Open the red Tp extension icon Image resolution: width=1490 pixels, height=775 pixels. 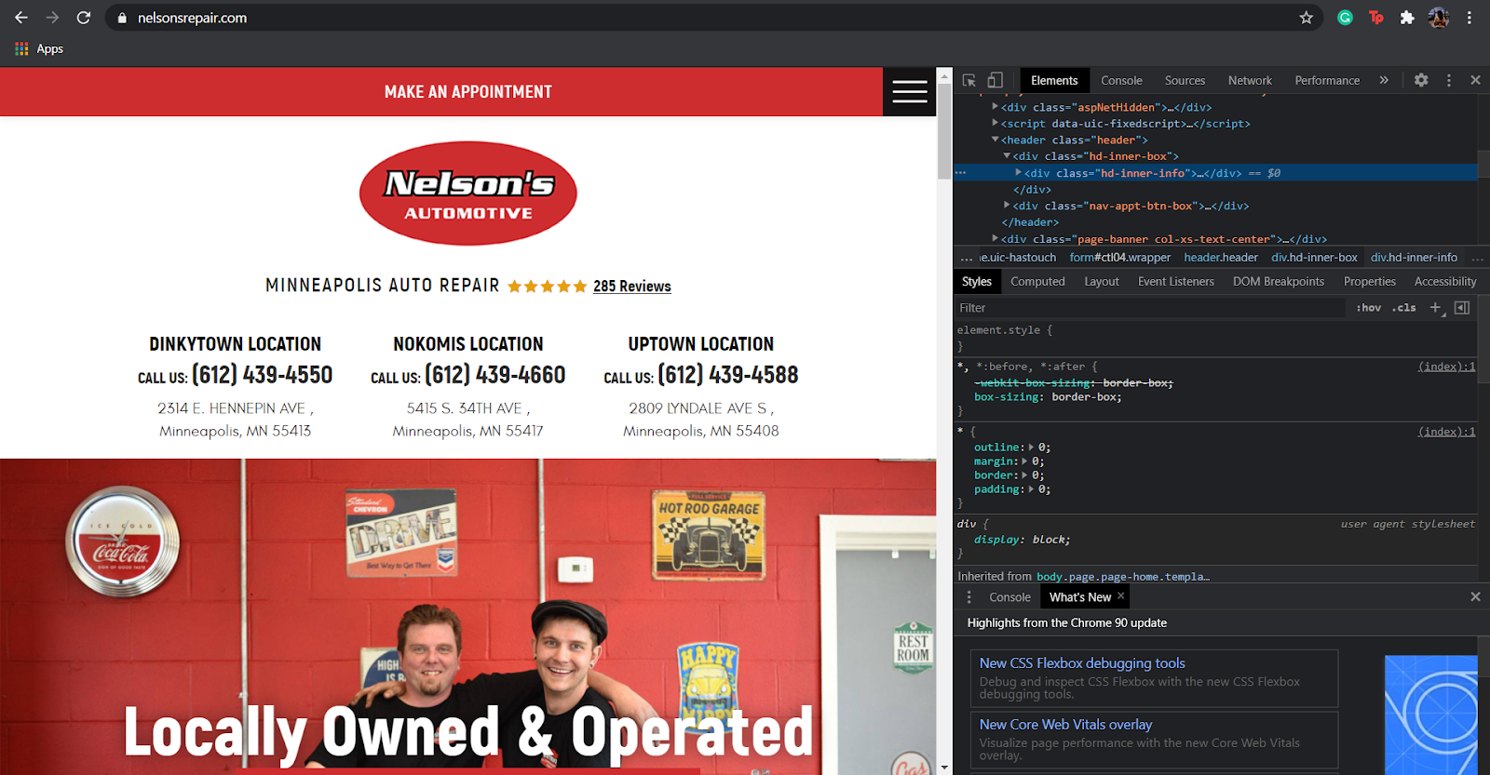(x=1376, y=18)
